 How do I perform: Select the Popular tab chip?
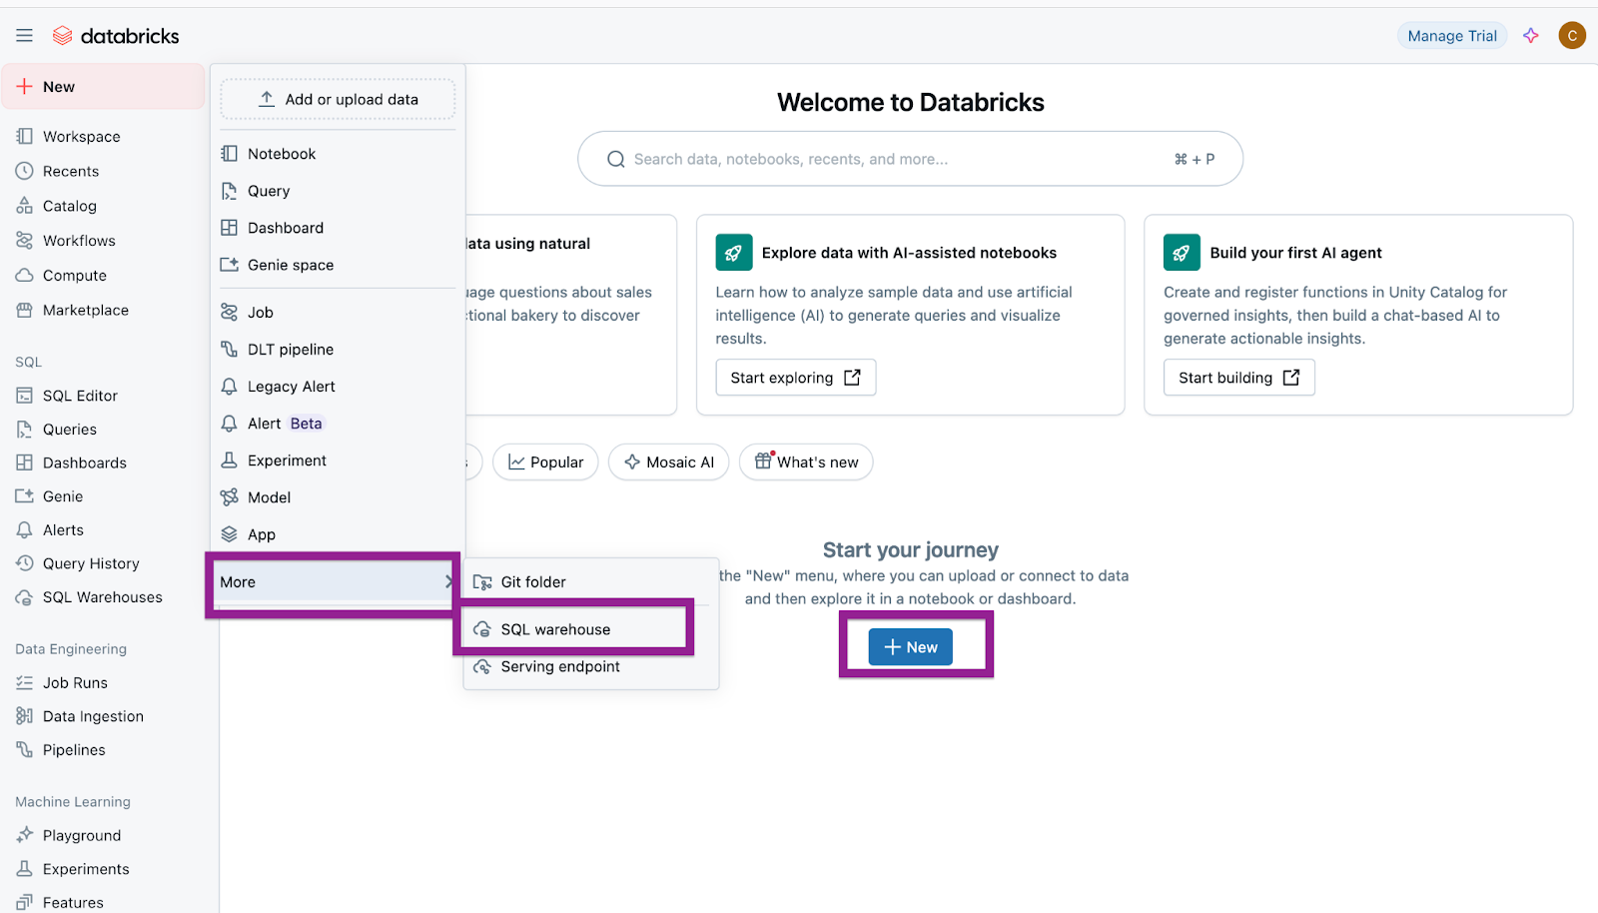point(545,462)
